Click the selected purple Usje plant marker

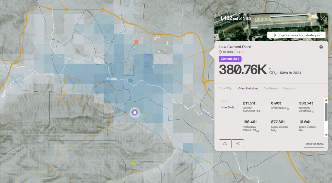coord(135,113)
